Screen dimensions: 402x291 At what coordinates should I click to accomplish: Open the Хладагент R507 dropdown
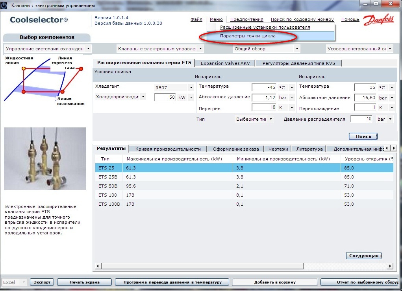191,88
